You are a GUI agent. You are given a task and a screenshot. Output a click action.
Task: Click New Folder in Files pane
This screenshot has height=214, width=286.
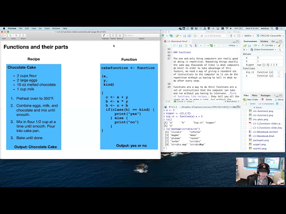pyautogui.click(x=251, y=99)
